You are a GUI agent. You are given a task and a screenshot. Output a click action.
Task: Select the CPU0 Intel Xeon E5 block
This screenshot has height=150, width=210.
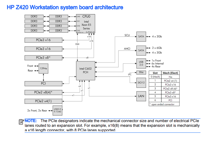86,24
